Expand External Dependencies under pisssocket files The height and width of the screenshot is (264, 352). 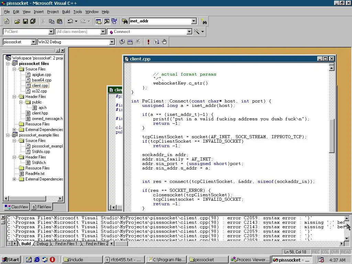click(14, 130)
